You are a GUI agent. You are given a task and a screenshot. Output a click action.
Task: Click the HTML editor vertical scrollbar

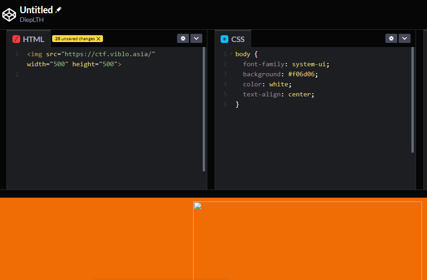[x=204, y=110]
